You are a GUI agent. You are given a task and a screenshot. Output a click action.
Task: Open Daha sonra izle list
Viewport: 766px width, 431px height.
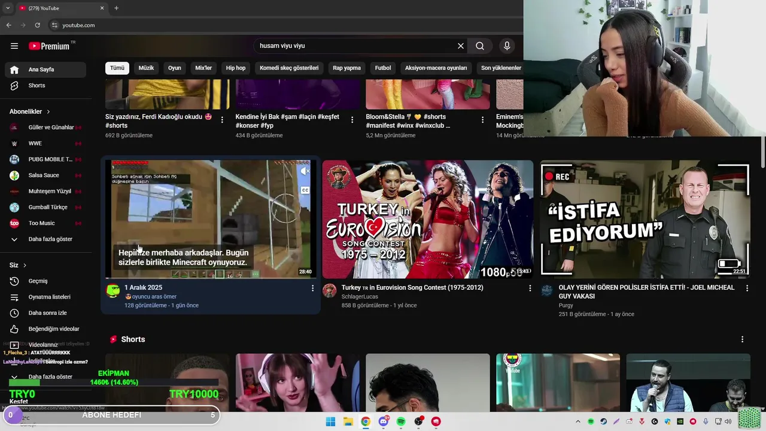click(x=45, y=313)
